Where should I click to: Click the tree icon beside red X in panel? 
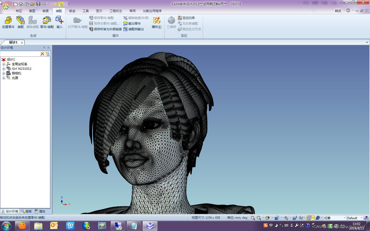[x=48, y=54]
